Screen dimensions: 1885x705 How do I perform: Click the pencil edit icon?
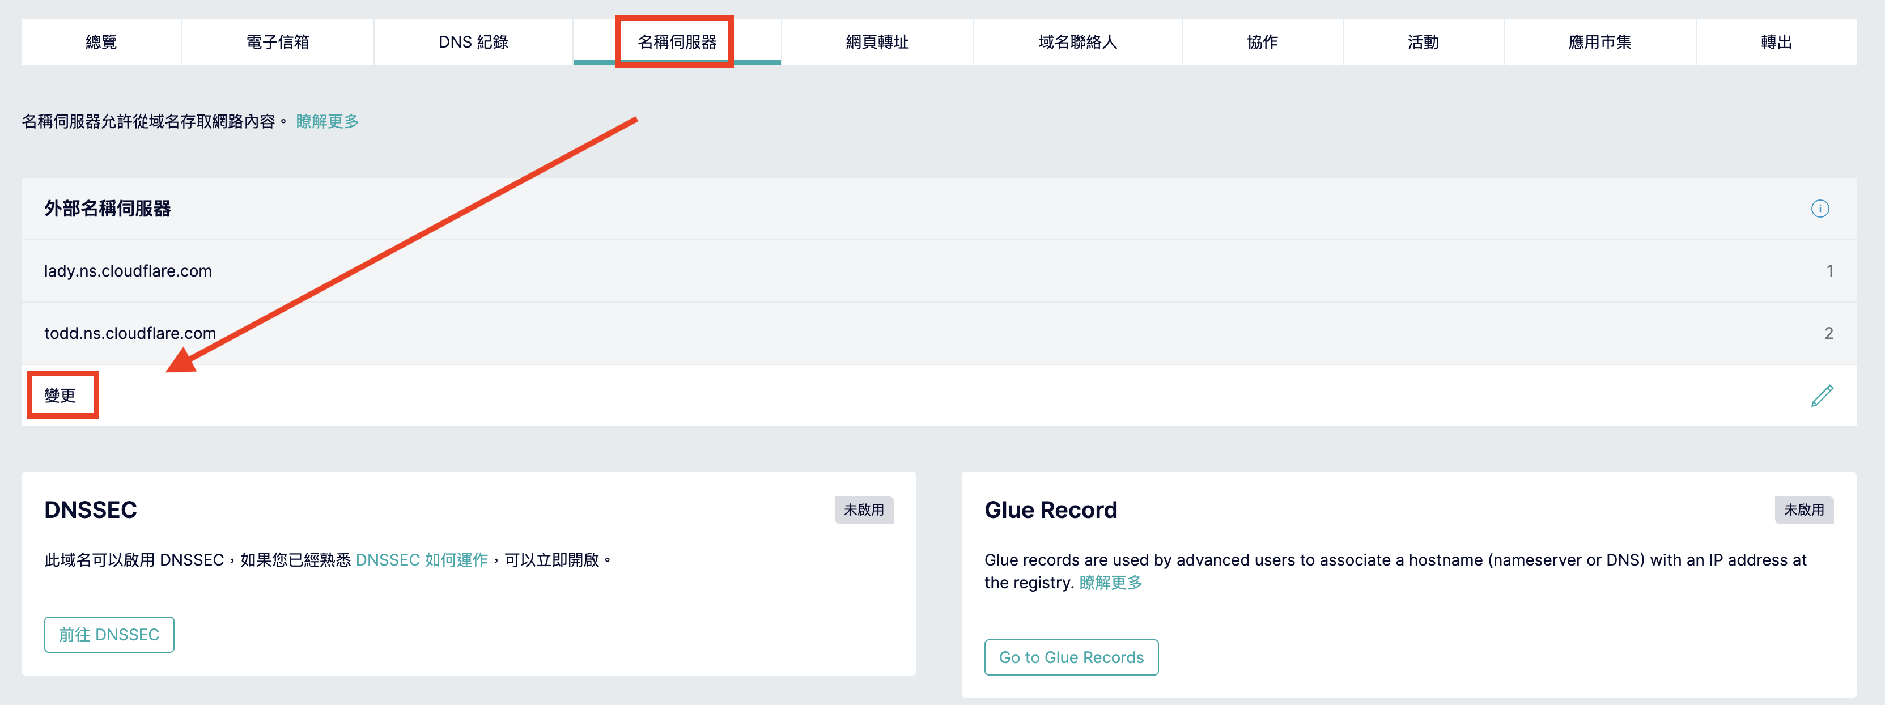pos(1822,396)
